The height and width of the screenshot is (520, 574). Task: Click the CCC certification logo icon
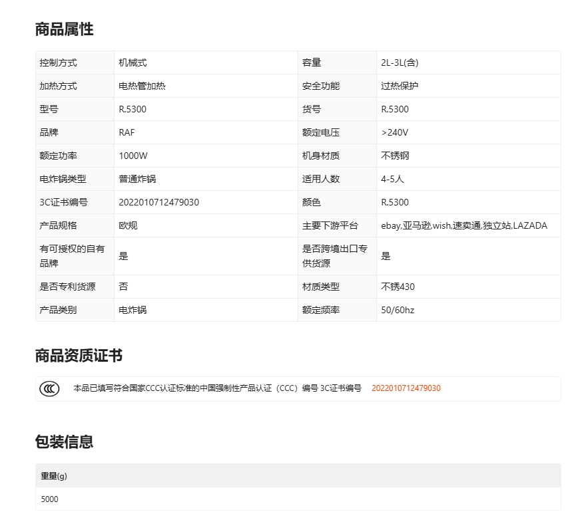click(x=49, y=388)
